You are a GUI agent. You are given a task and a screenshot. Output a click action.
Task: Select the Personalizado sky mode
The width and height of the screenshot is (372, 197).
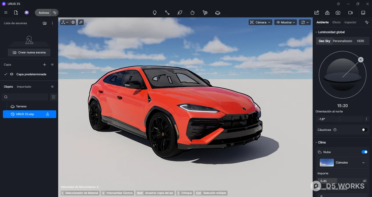click(342, 41)
